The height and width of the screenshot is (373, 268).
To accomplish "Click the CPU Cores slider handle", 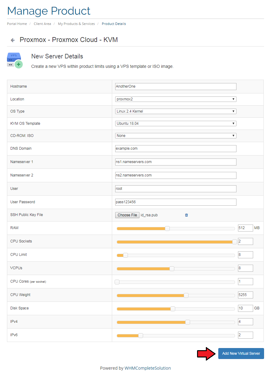I will click(x=117, y=282).
